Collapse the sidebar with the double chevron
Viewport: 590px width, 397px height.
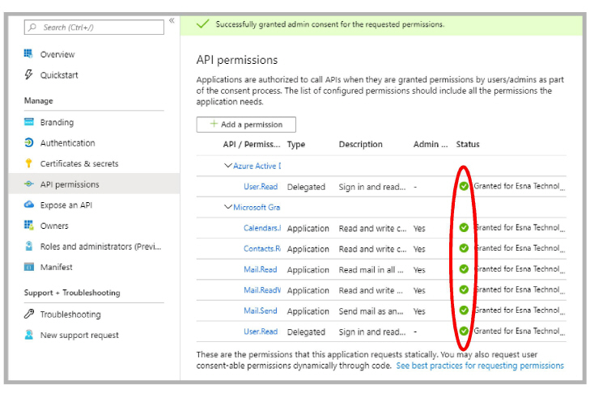click(172, 20)
